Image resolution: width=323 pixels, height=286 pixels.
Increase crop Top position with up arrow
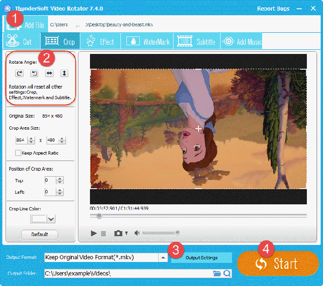60,178
